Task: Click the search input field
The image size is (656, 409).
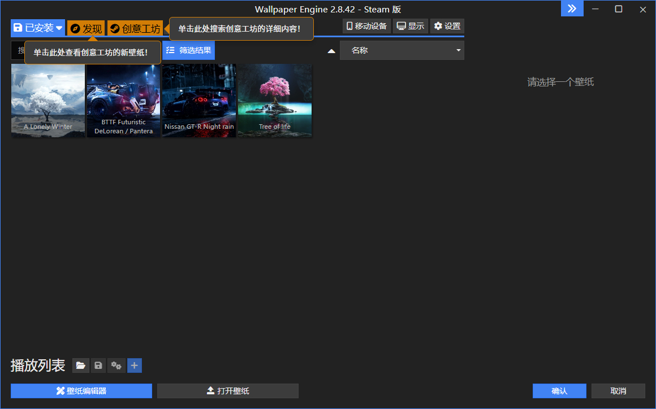Action: click(x=18, y=50)
